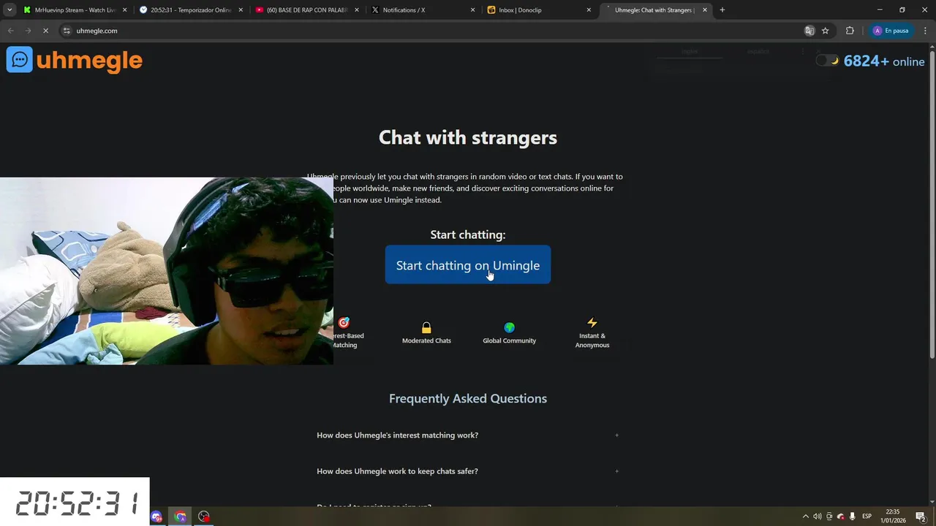936x526 pixels.
Task: Expand 'How does Uhmegle work to keep chats safer?' plus
Action: click(x=616, y=471)
